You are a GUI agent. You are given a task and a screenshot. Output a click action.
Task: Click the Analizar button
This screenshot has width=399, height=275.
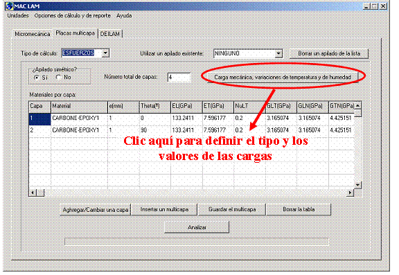click(197, 227)
